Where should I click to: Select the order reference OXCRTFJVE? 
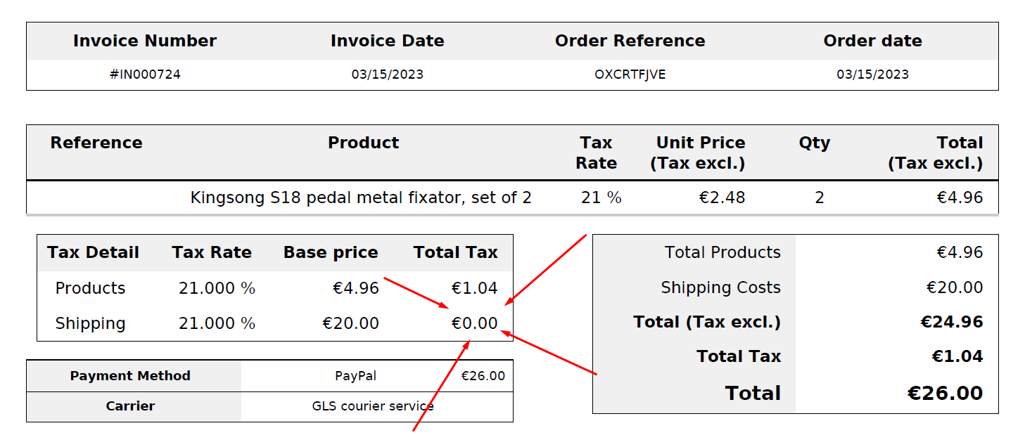[630, 74]
